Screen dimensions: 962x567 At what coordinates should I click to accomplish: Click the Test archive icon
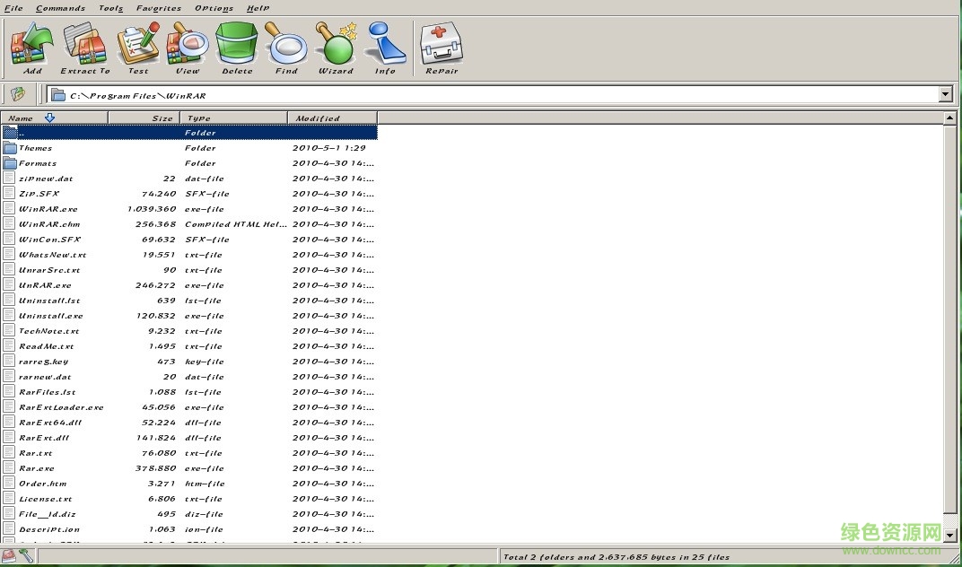coord(137,45)
